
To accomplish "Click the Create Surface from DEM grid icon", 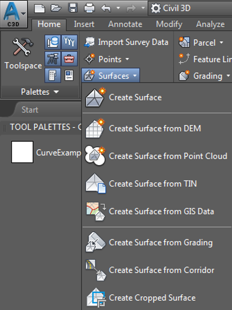I will pos(95,128).
